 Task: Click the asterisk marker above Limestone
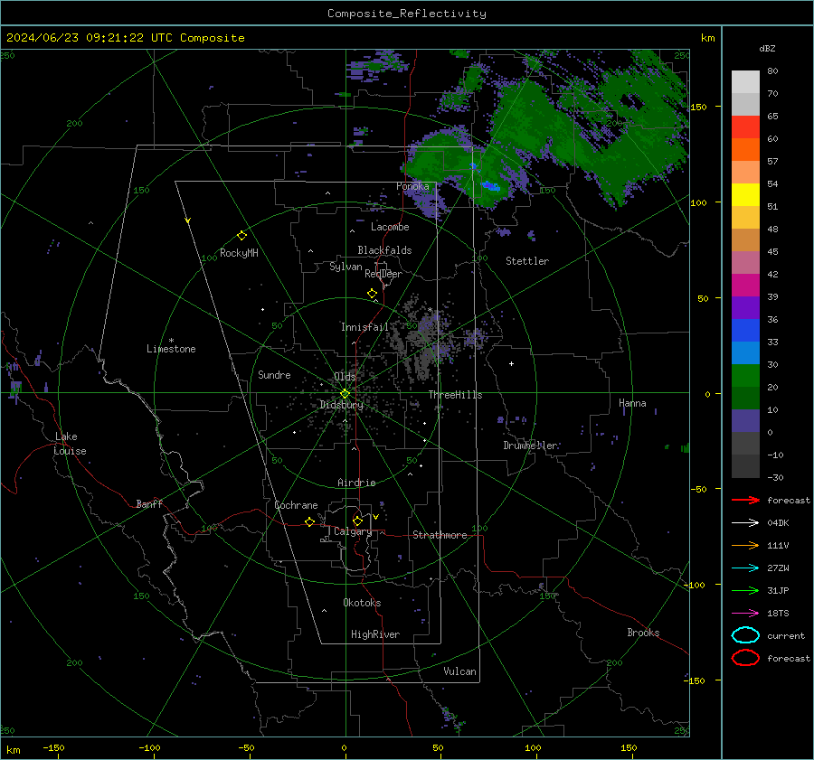(171, 341)
